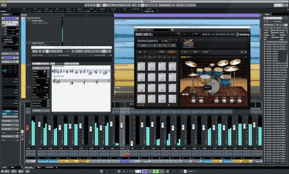The width and height of the screenshot is (289, 174).
Task: Open the Edit tab in Groove Agent
Action: [185, 52]
